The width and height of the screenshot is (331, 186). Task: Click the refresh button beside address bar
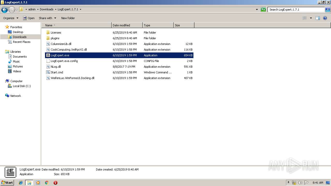coord(263,10)
